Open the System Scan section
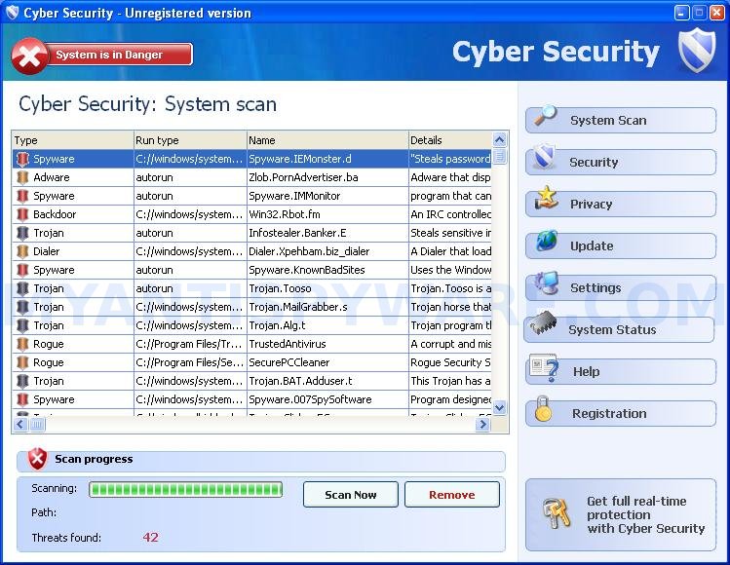 coord(621,120)
